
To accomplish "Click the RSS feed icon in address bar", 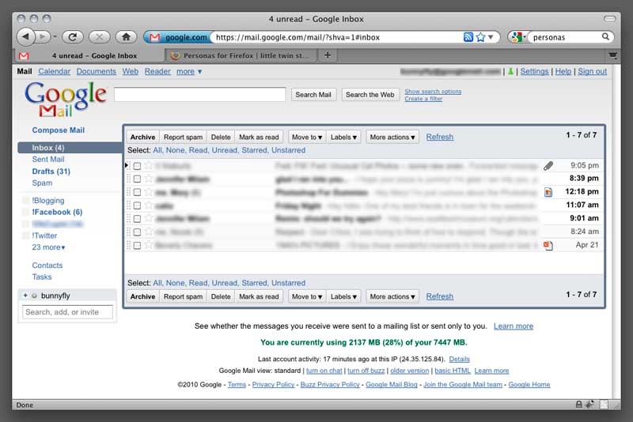I will (468, 37).
